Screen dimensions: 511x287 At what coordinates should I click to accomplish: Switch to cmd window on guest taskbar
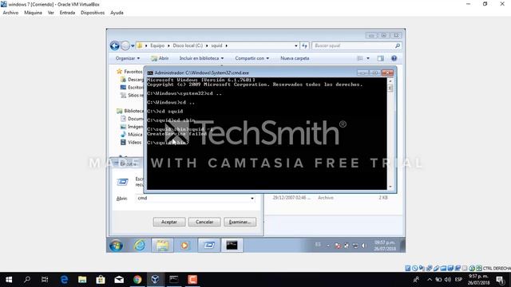232,246
